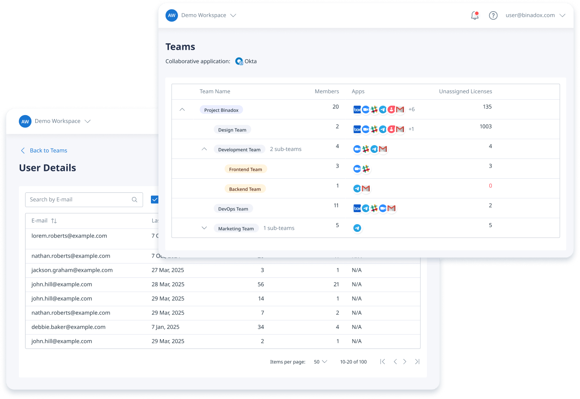The image size is (580, 399).
Task: Click the Gmail icon in DevOps Team row
Action: click(x=391, y=208)
